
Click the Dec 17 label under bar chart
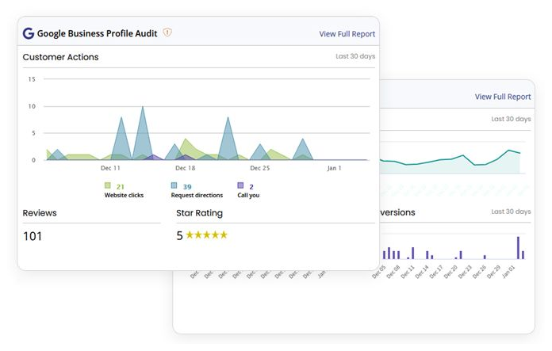(x=436, y=272)
